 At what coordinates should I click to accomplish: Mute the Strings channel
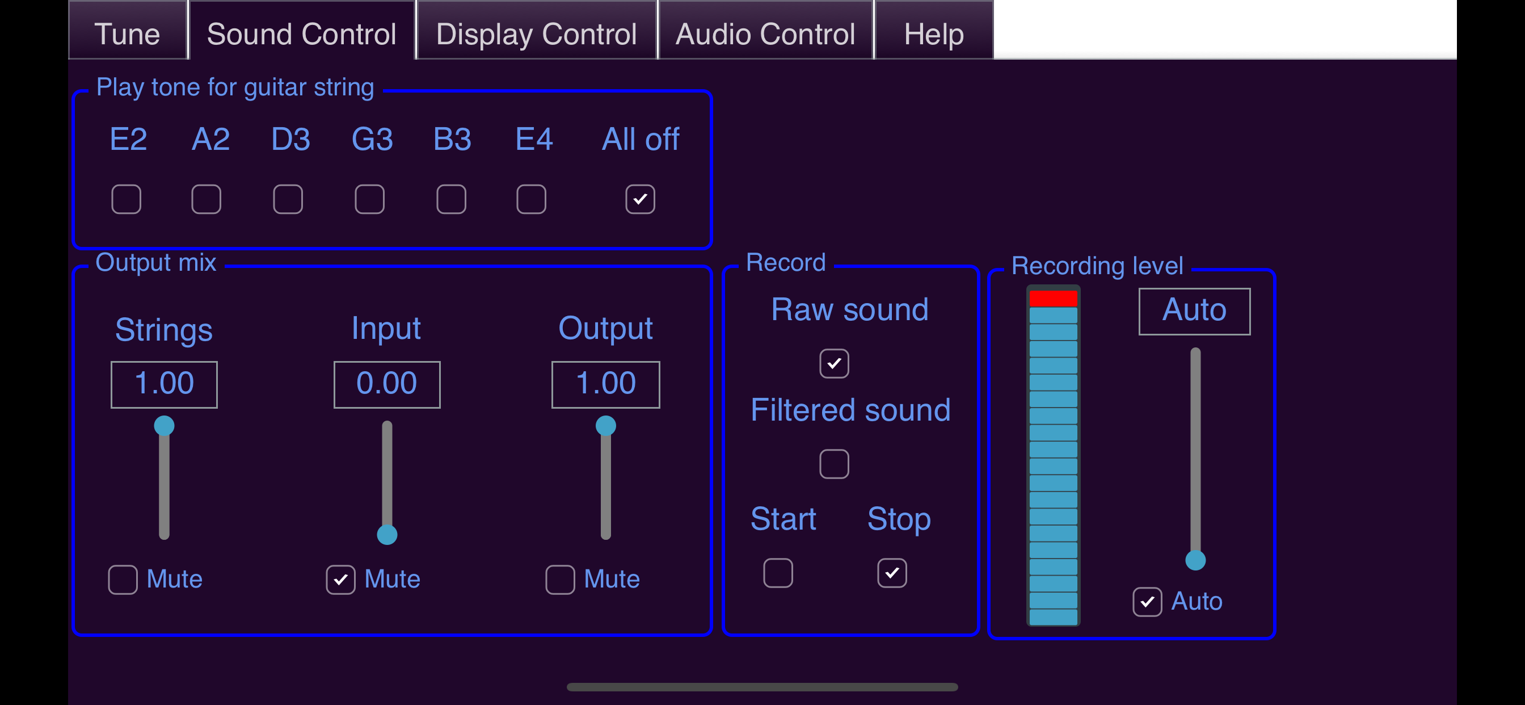click(123, 580)
